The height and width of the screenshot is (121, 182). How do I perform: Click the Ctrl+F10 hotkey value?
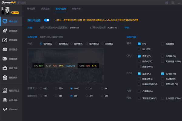(113, 28)
